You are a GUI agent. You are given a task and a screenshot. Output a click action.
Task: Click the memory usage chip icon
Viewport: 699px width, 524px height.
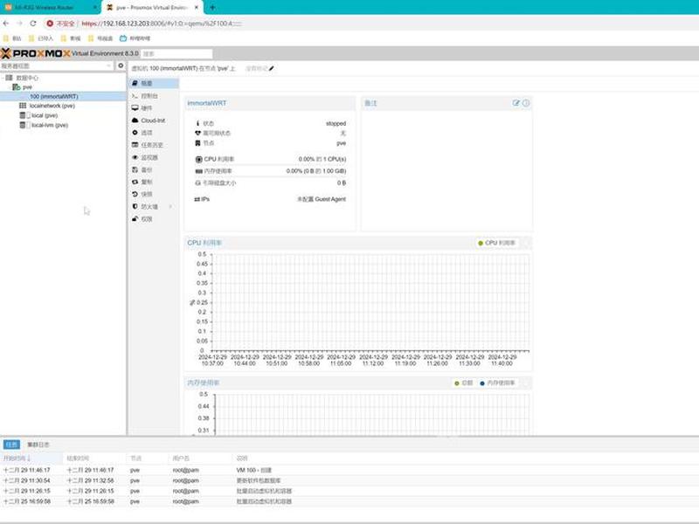(x=199, y=171)
